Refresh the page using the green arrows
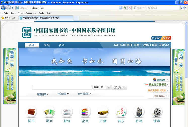The image size is (188, 127). [125, 8]
